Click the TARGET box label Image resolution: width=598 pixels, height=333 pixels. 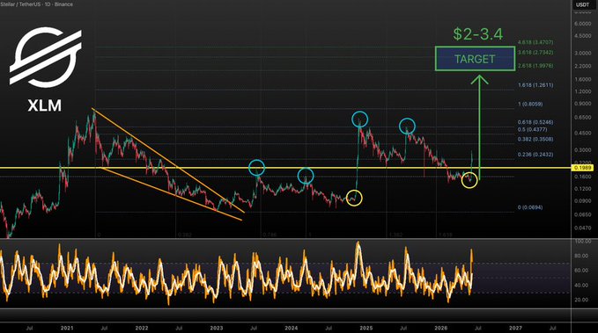click(x=475, y=59)
